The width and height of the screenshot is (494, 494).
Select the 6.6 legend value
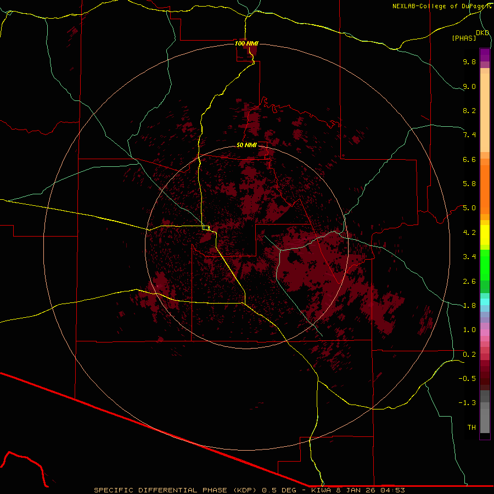tap(469, 159)
